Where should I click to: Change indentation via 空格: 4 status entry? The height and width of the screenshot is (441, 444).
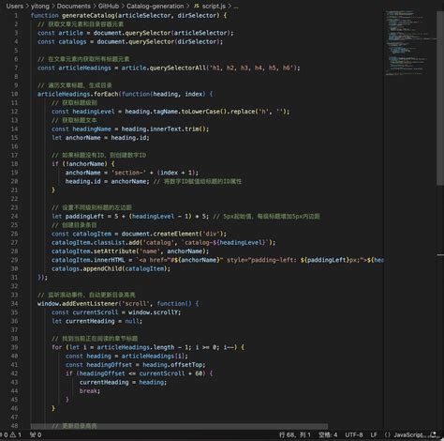pyautogui.click(x=328, y=434)
